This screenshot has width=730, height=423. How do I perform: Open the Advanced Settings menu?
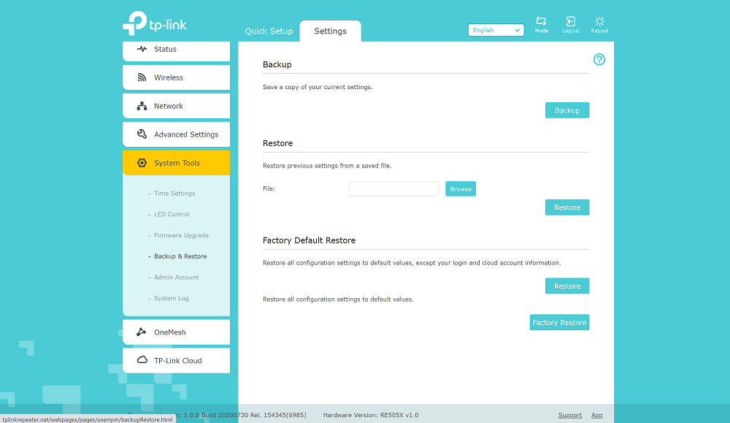tap(176, 134)
